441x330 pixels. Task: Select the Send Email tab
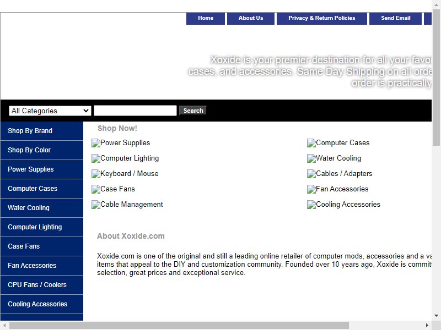[395, 18]
